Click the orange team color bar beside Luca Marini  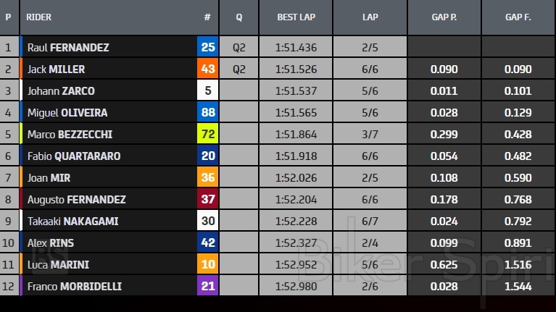coord(22,265)
